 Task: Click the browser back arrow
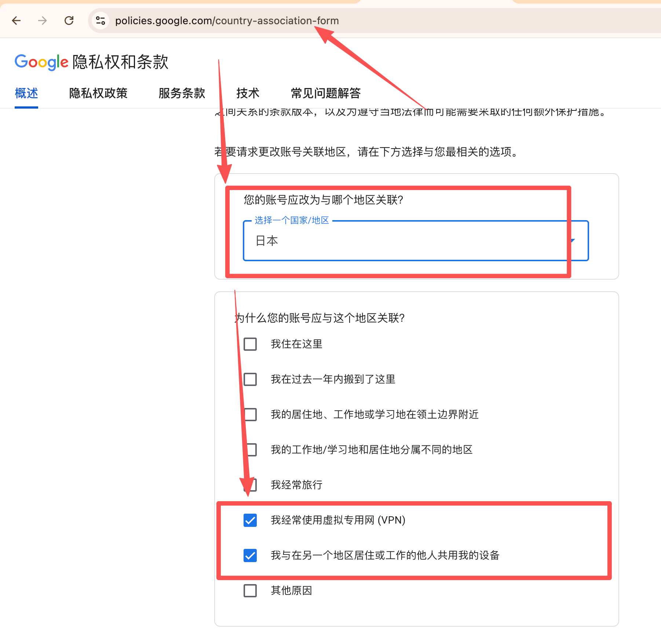[x=17, y=21]
